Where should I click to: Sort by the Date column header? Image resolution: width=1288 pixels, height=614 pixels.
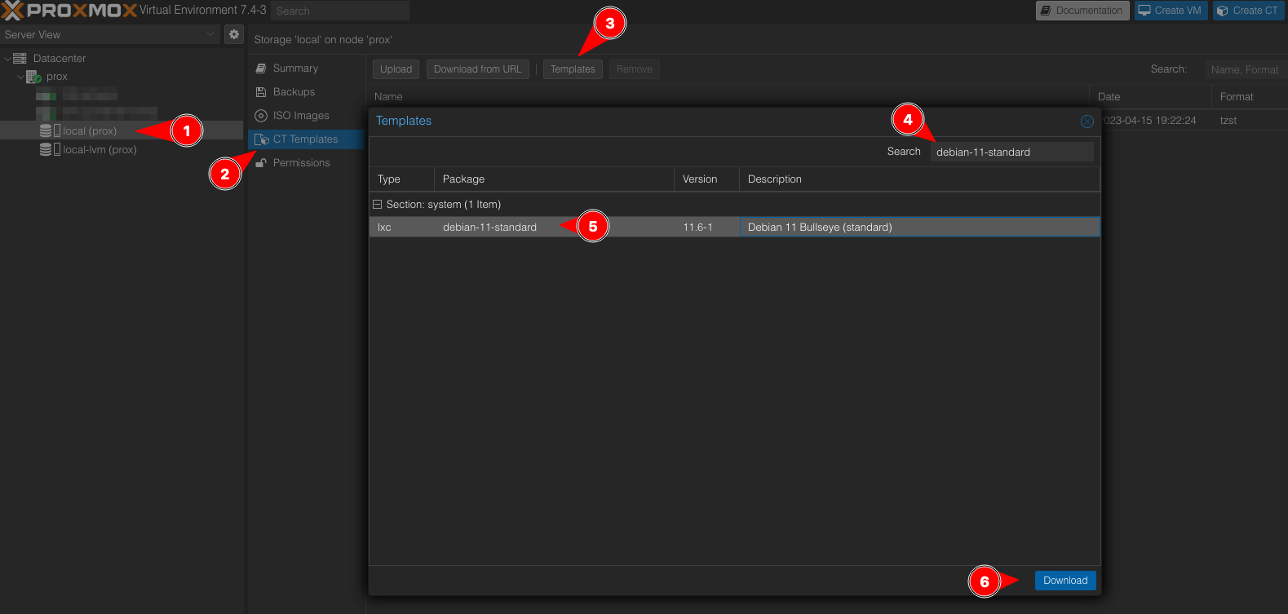pos(1150,96)
